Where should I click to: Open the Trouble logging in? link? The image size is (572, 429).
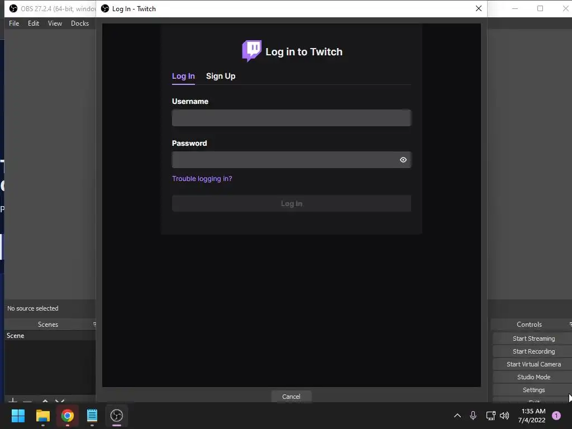pyautogui.click(x=202, y=178)
